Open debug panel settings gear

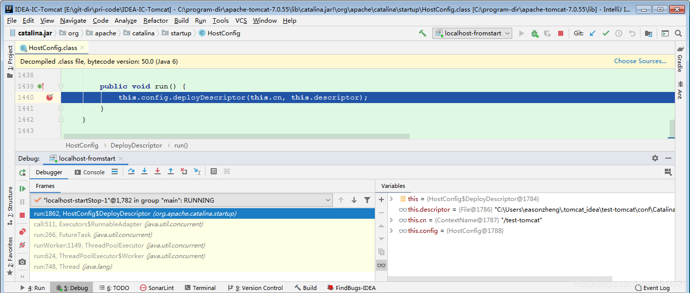tap(655, 158)
